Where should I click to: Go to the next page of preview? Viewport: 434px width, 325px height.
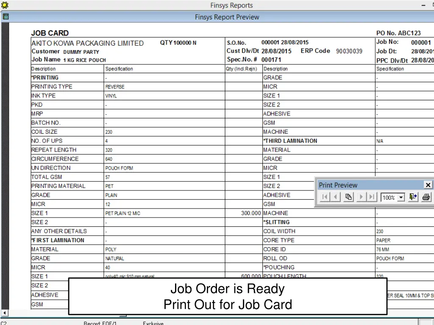361,197
